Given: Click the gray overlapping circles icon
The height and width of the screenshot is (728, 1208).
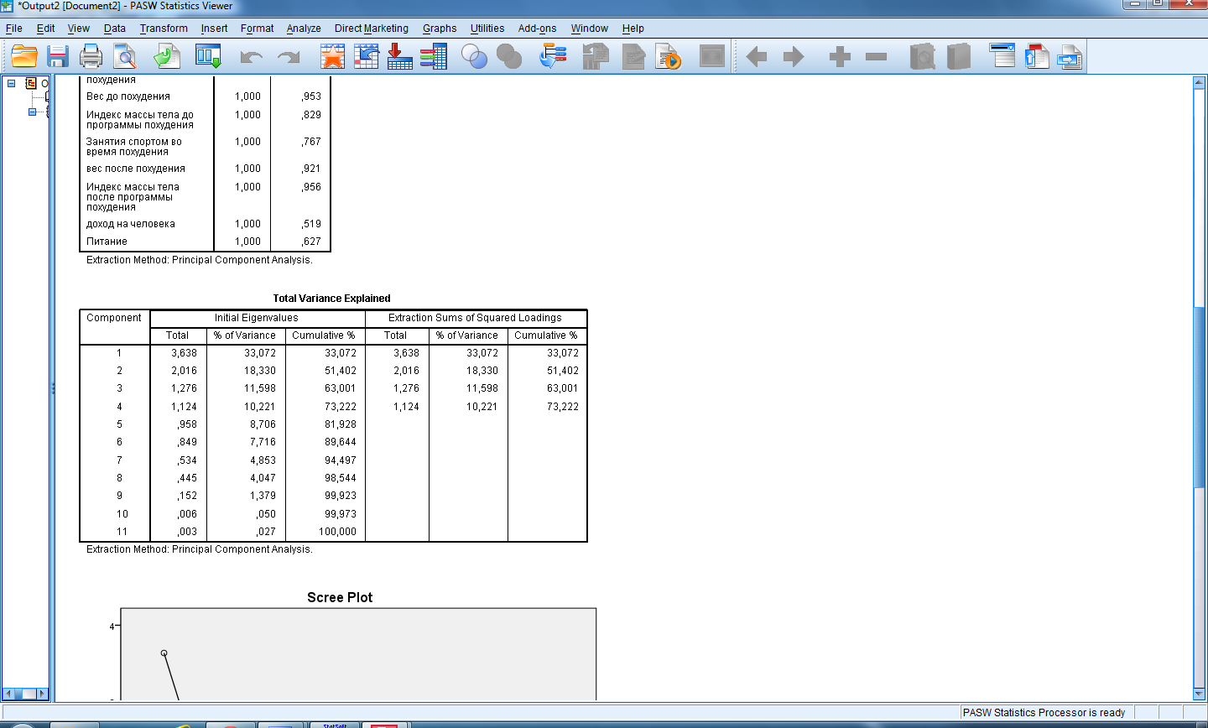Looking at the screenshot, I should [x=509, y=57].
